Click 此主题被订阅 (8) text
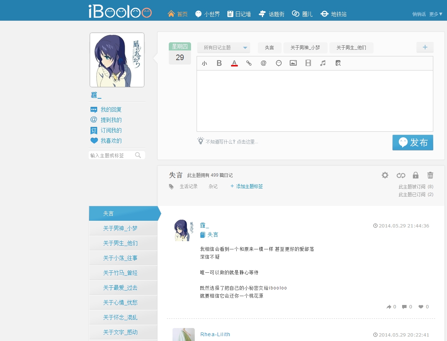Image resolution: width=447 pixels, height=341 pixels. (x=416, y=187)
